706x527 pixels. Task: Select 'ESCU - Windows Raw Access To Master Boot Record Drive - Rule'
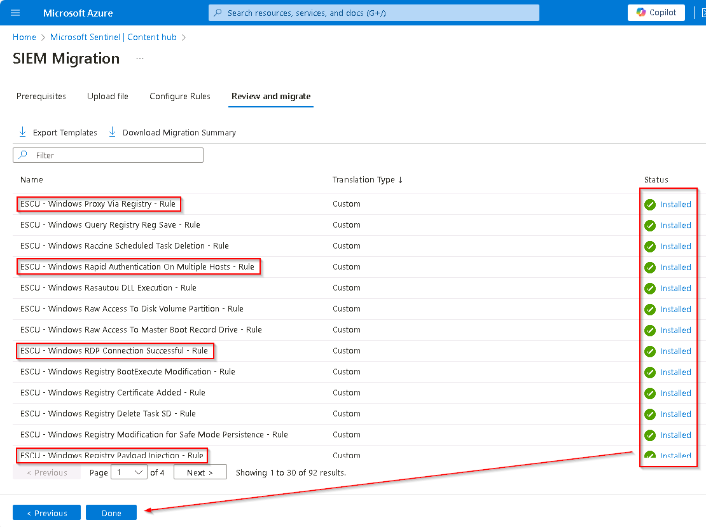click(x=141, y=330)
